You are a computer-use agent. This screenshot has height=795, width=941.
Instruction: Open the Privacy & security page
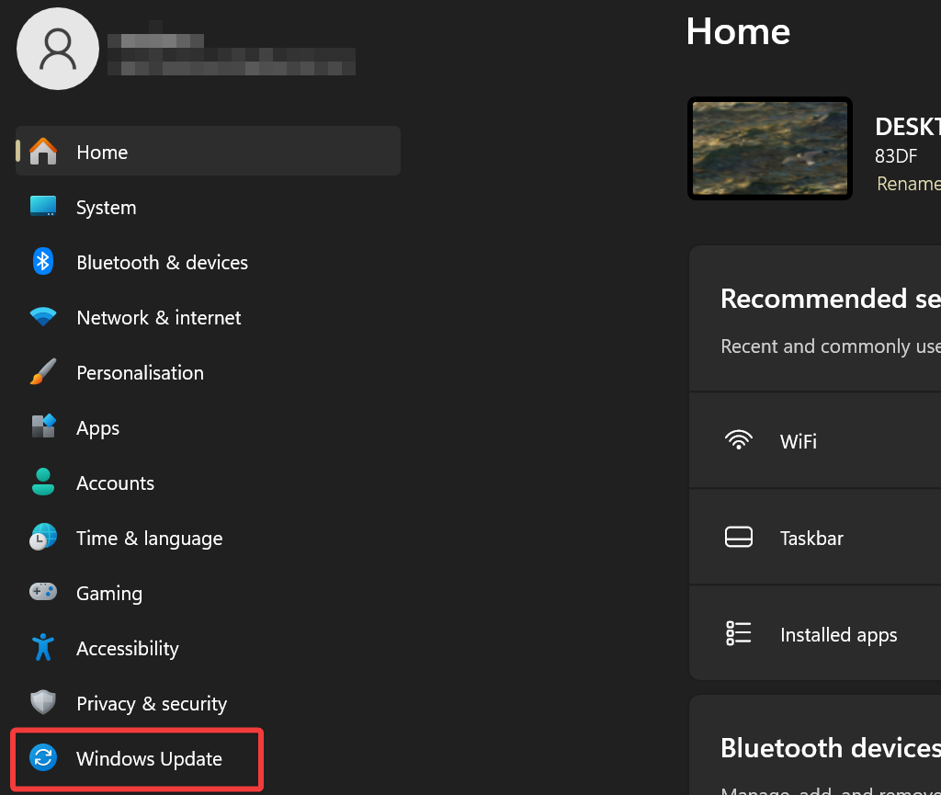[x=152, y=703]
